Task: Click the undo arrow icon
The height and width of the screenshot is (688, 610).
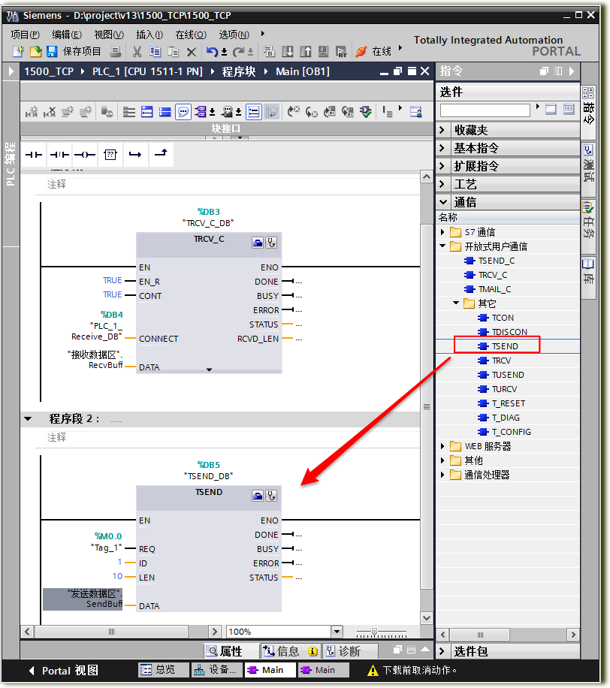Action: [x=212, y=52]
